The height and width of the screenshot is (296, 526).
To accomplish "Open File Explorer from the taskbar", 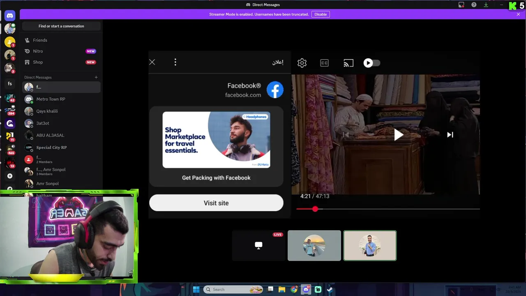I will point(282,289).
